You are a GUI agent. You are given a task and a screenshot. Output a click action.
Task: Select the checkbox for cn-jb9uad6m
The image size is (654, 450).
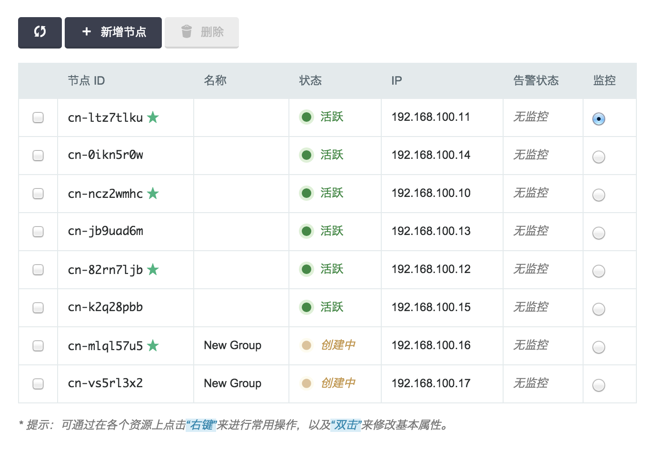[x=38, y=232]
